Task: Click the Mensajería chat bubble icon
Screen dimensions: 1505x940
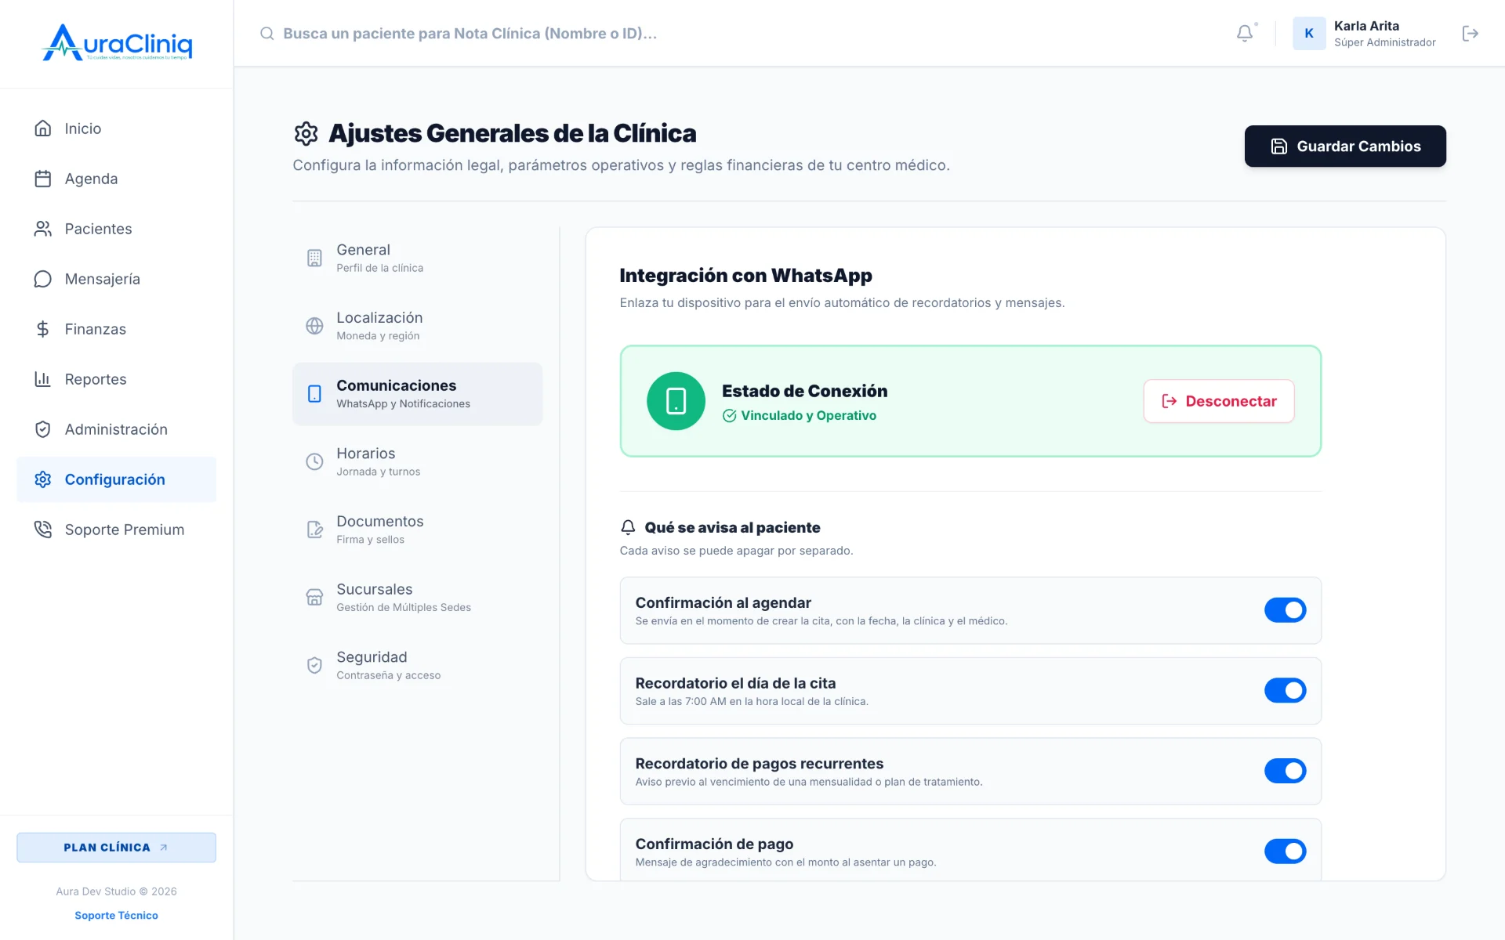Action: [43, 279]
